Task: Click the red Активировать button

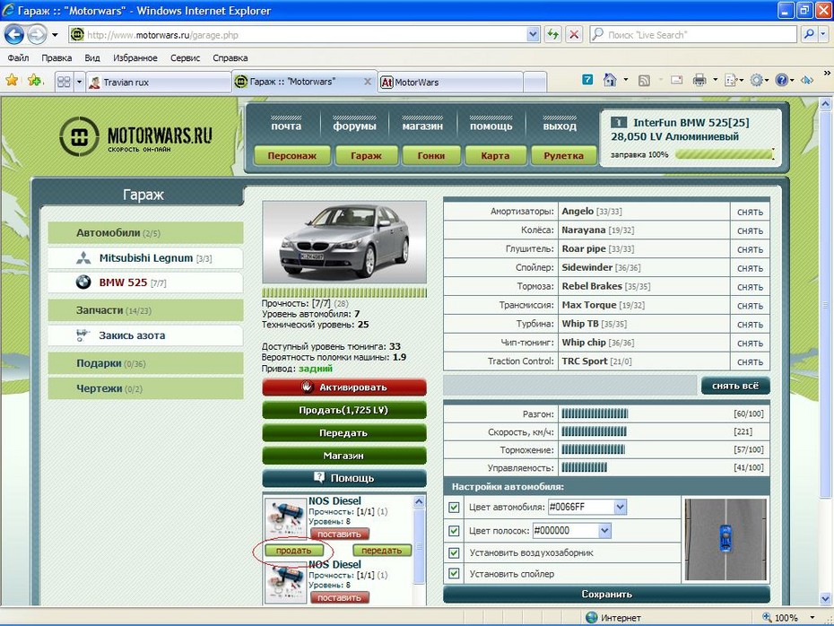Action: click(x=344, y=387)
